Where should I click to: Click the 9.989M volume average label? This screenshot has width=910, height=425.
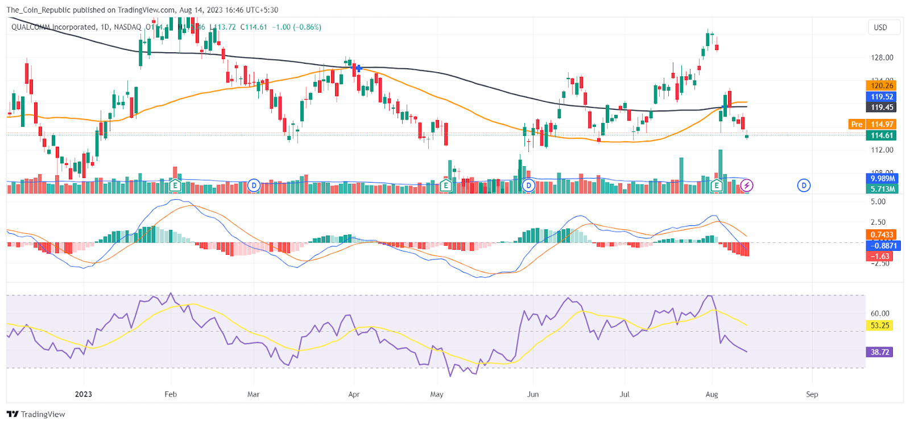(x=882, y=179)
